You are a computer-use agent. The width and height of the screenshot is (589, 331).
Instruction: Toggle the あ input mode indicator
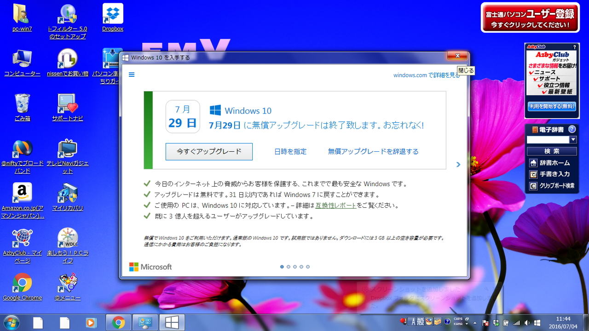413,322
